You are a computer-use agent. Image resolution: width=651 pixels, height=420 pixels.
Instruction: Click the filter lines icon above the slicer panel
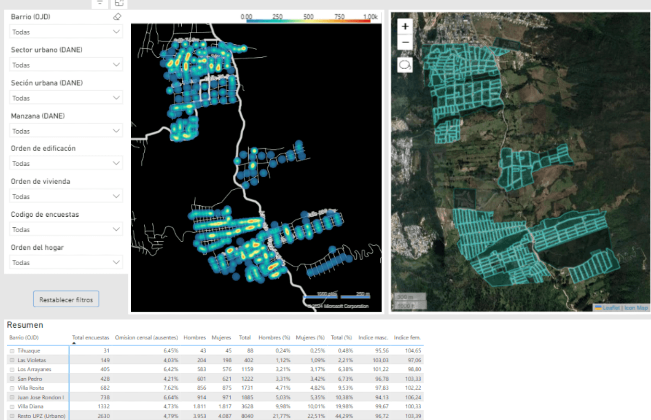100,3
